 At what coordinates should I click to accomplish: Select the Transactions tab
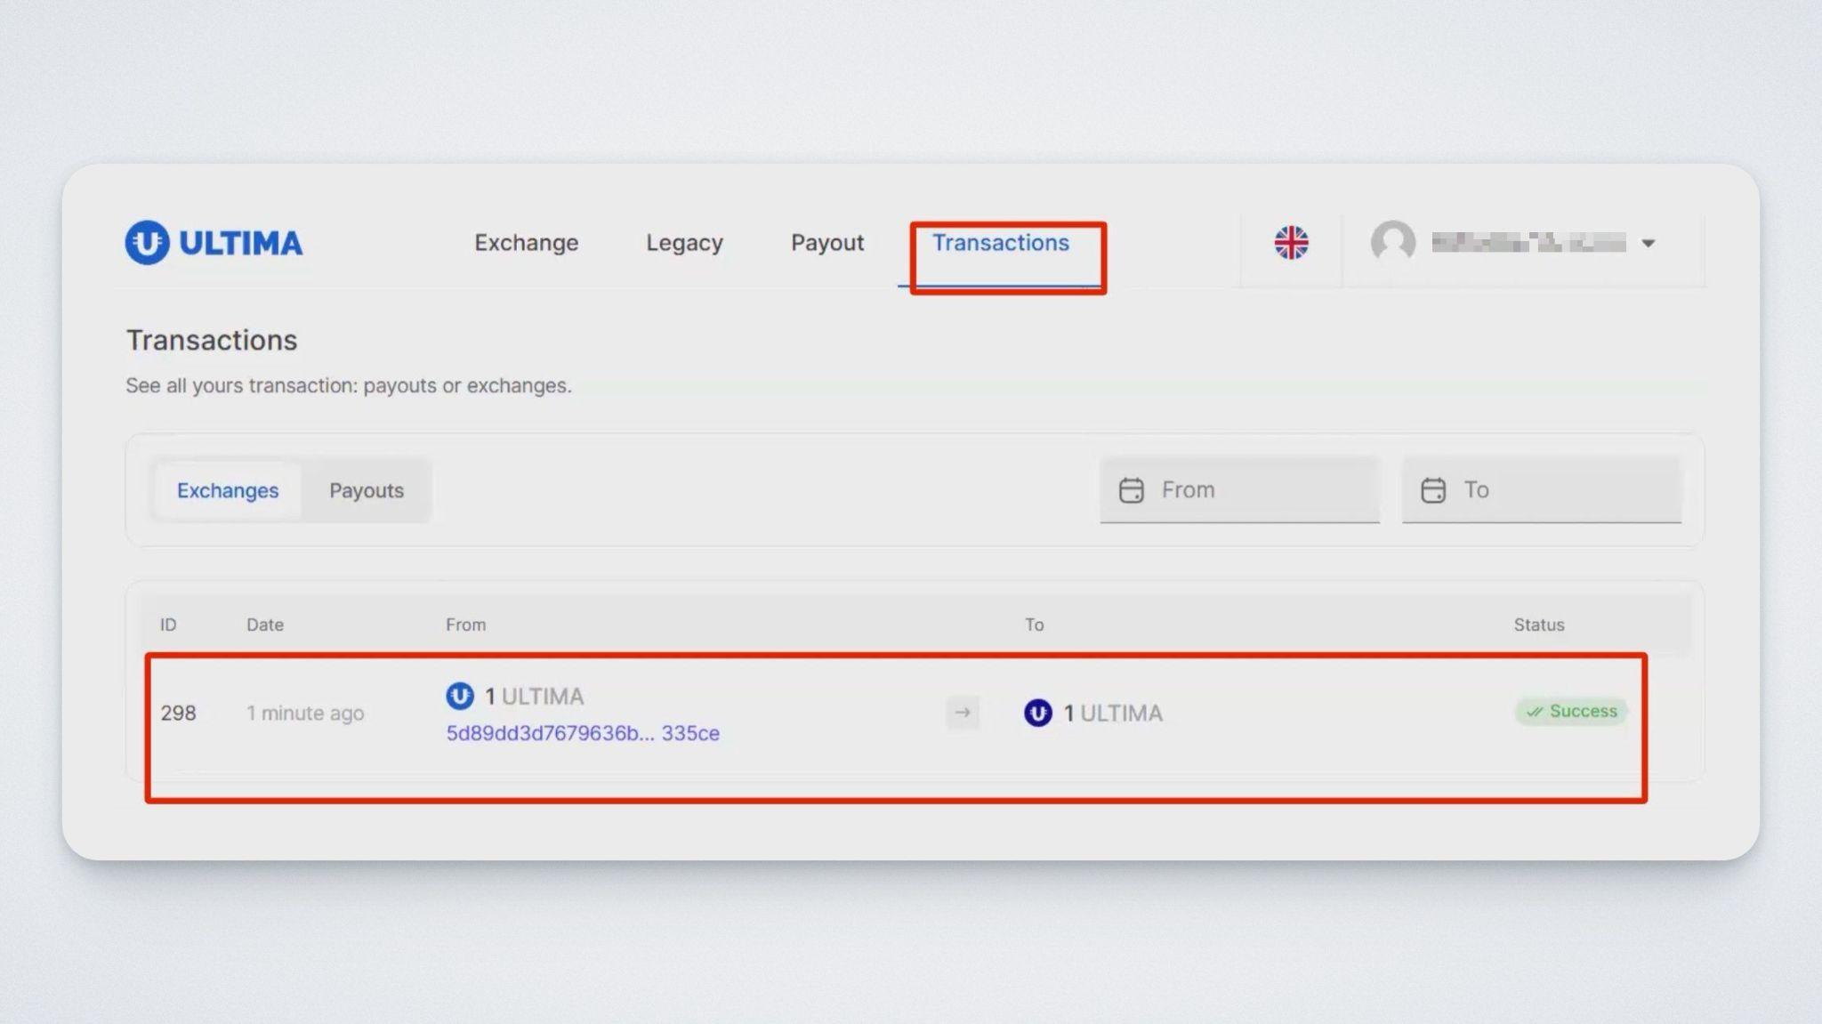(1000, 243)
